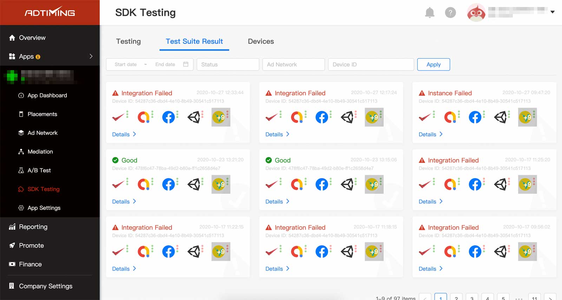Click Facebook icon in 12:33:44 card

[x=169, y=117]
